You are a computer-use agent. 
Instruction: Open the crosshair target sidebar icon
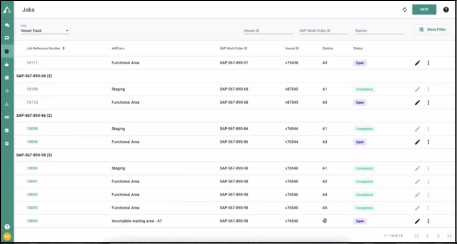coord(7,91)
